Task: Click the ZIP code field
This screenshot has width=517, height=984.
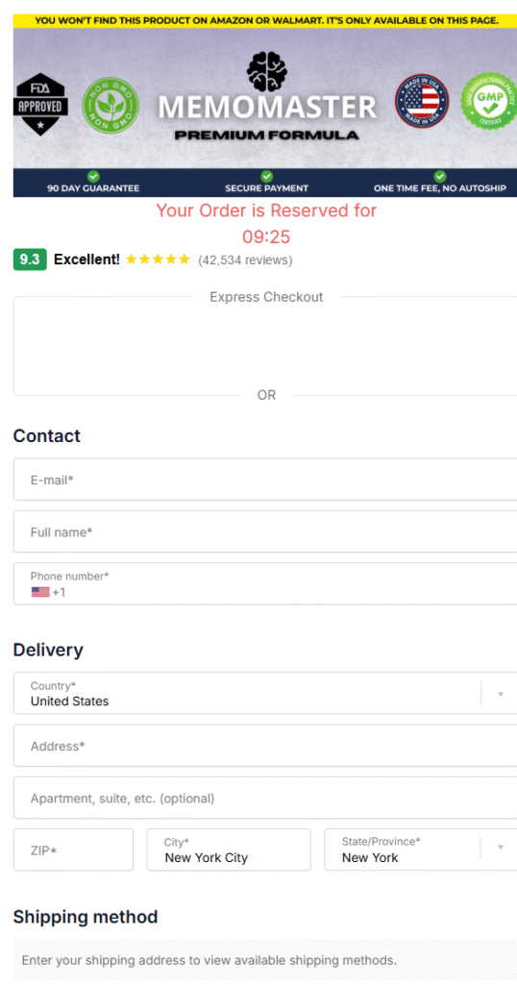Action: tap(73, 849)
